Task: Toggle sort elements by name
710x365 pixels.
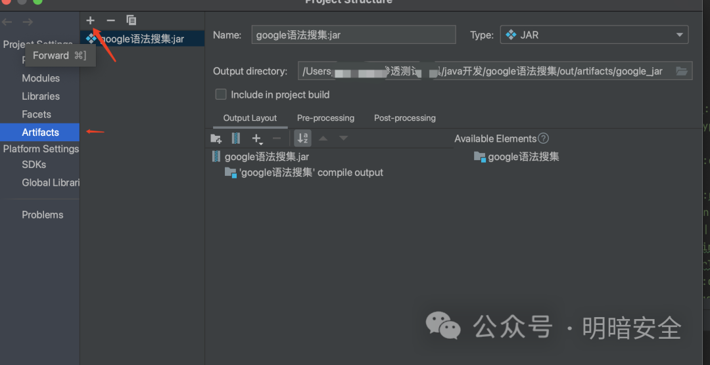Action: (302, 139)
